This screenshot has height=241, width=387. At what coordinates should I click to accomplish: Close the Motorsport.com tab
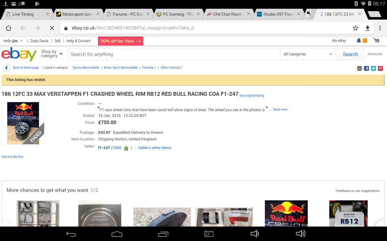tap(98, 14)
